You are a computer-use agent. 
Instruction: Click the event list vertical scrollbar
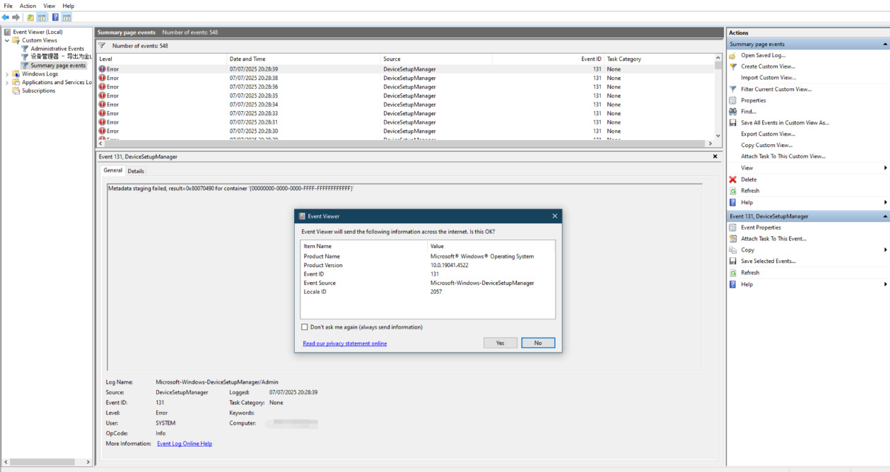719,98
